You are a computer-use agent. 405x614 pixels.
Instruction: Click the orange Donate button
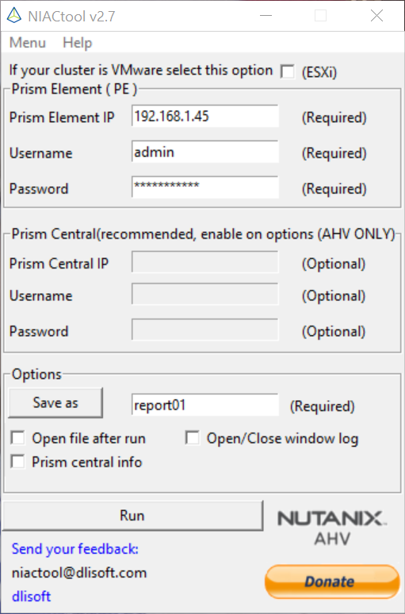(x=332, y=582)
